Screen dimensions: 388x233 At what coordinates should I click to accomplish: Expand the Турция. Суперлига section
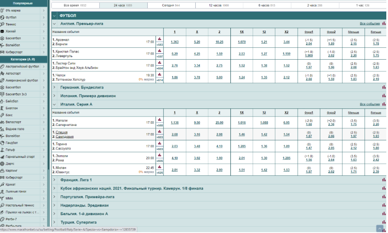tap(54, 222)
